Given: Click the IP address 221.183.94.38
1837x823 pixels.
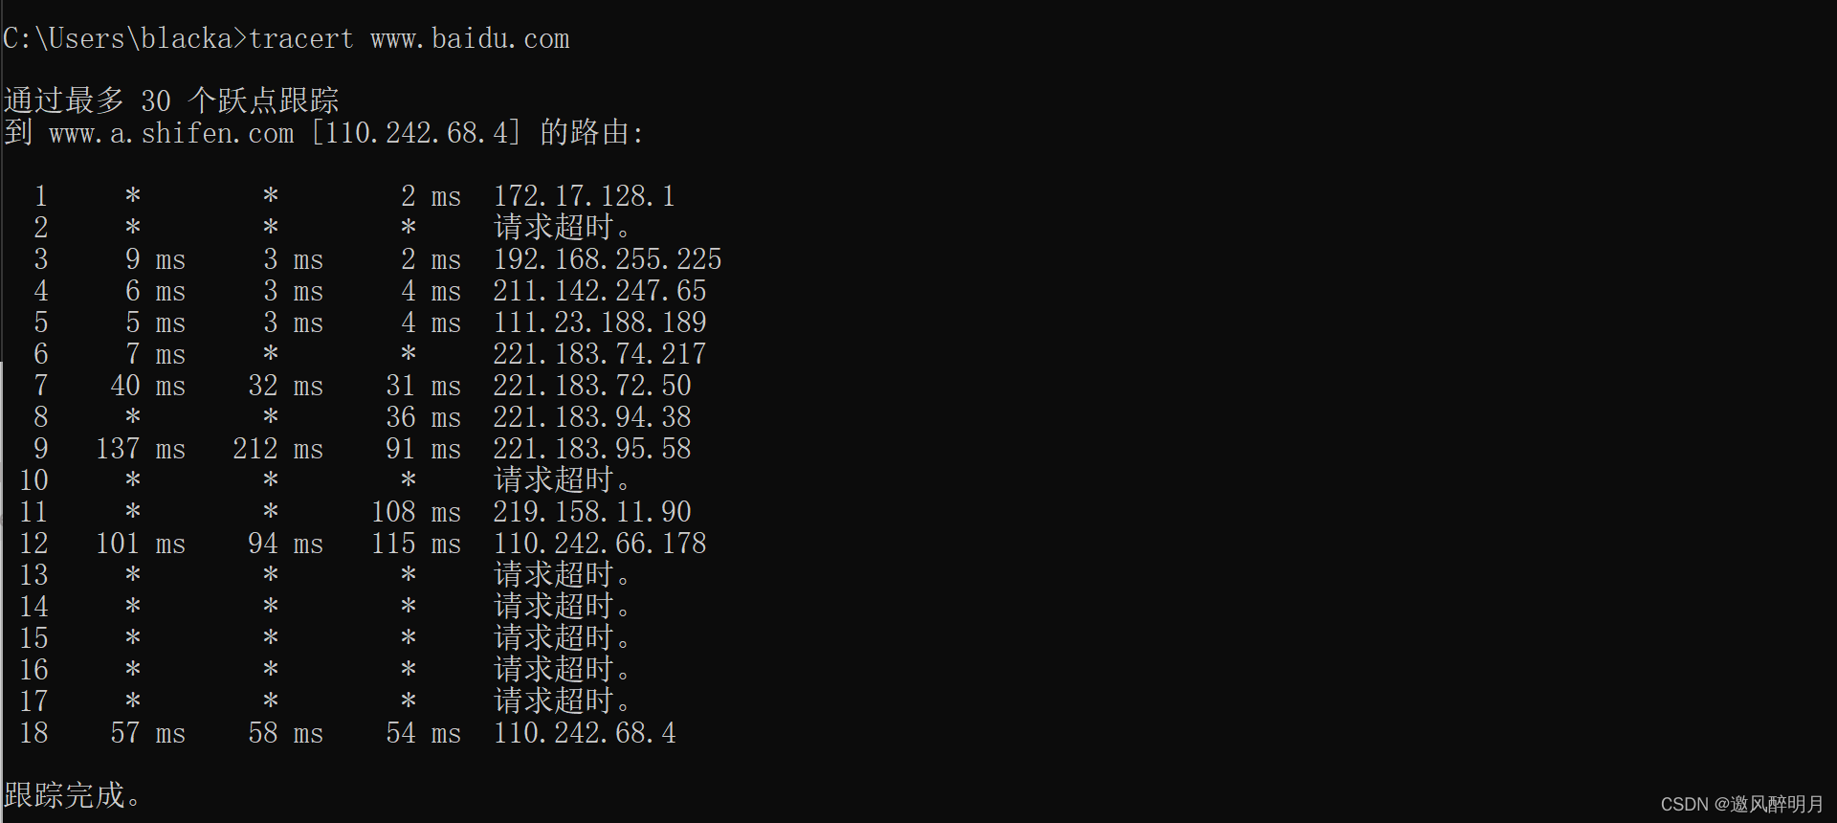Looking at the screenshot, I should click(x=591, y=417).
